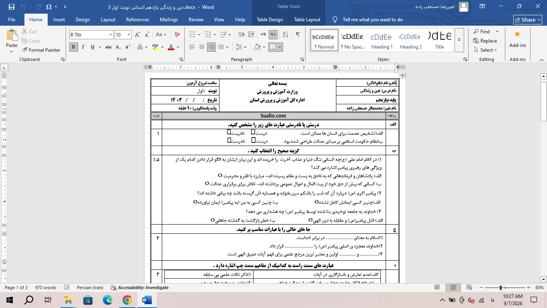This screenshot has width=547, height=308.
Task: Switch to Web Layout view
Action: coord(469,288)
